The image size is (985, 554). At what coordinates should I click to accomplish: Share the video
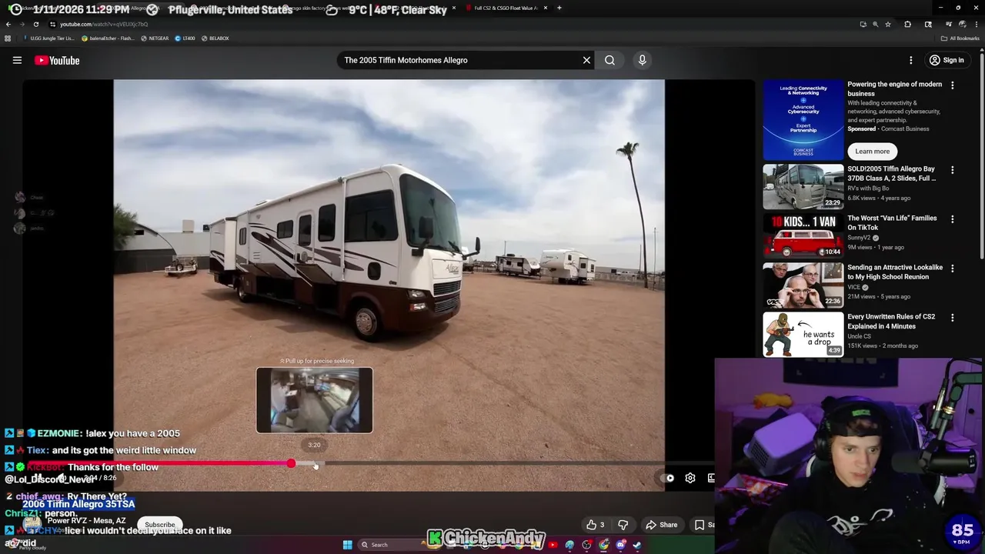coord(662,525)
